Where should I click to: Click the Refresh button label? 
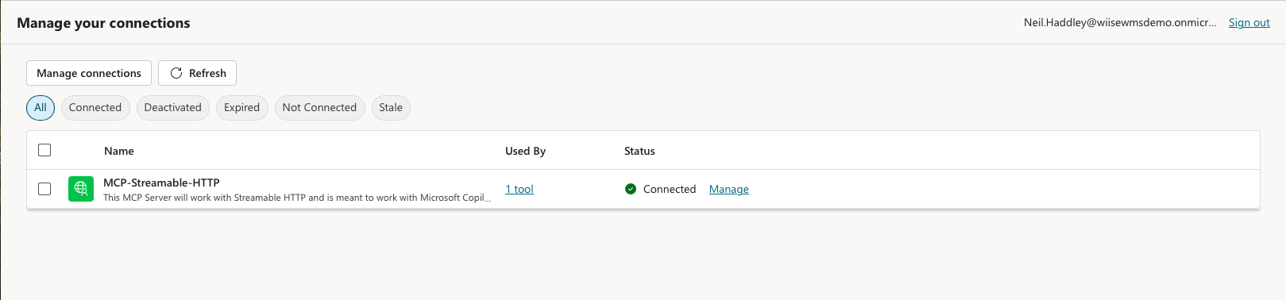pyautogui.click(x=207, y=73)
